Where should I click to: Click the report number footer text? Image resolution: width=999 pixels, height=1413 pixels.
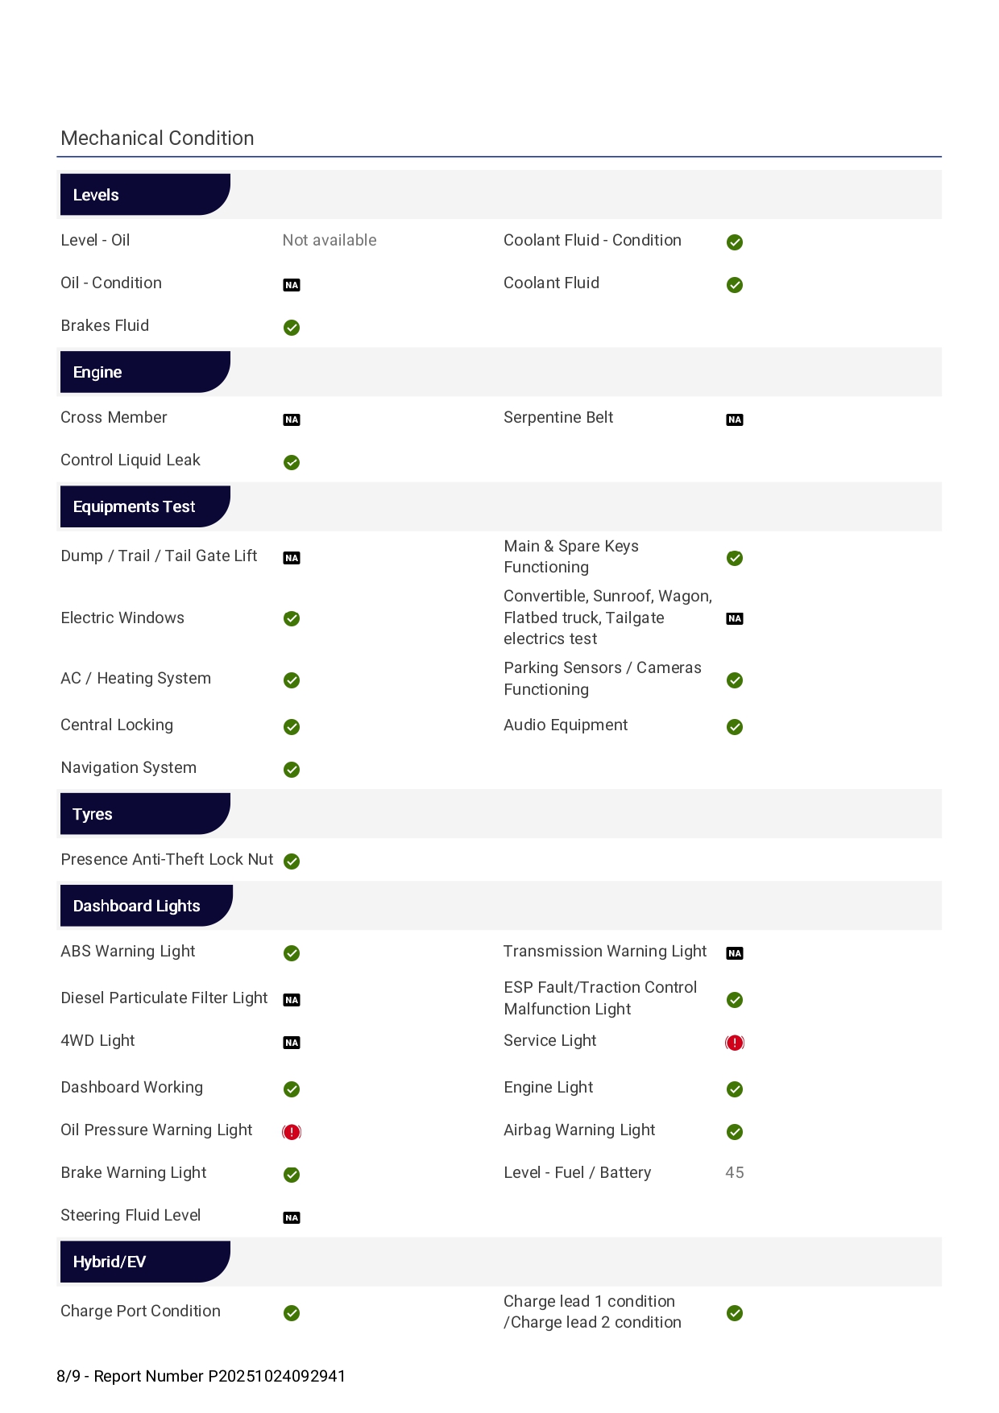201,1376
